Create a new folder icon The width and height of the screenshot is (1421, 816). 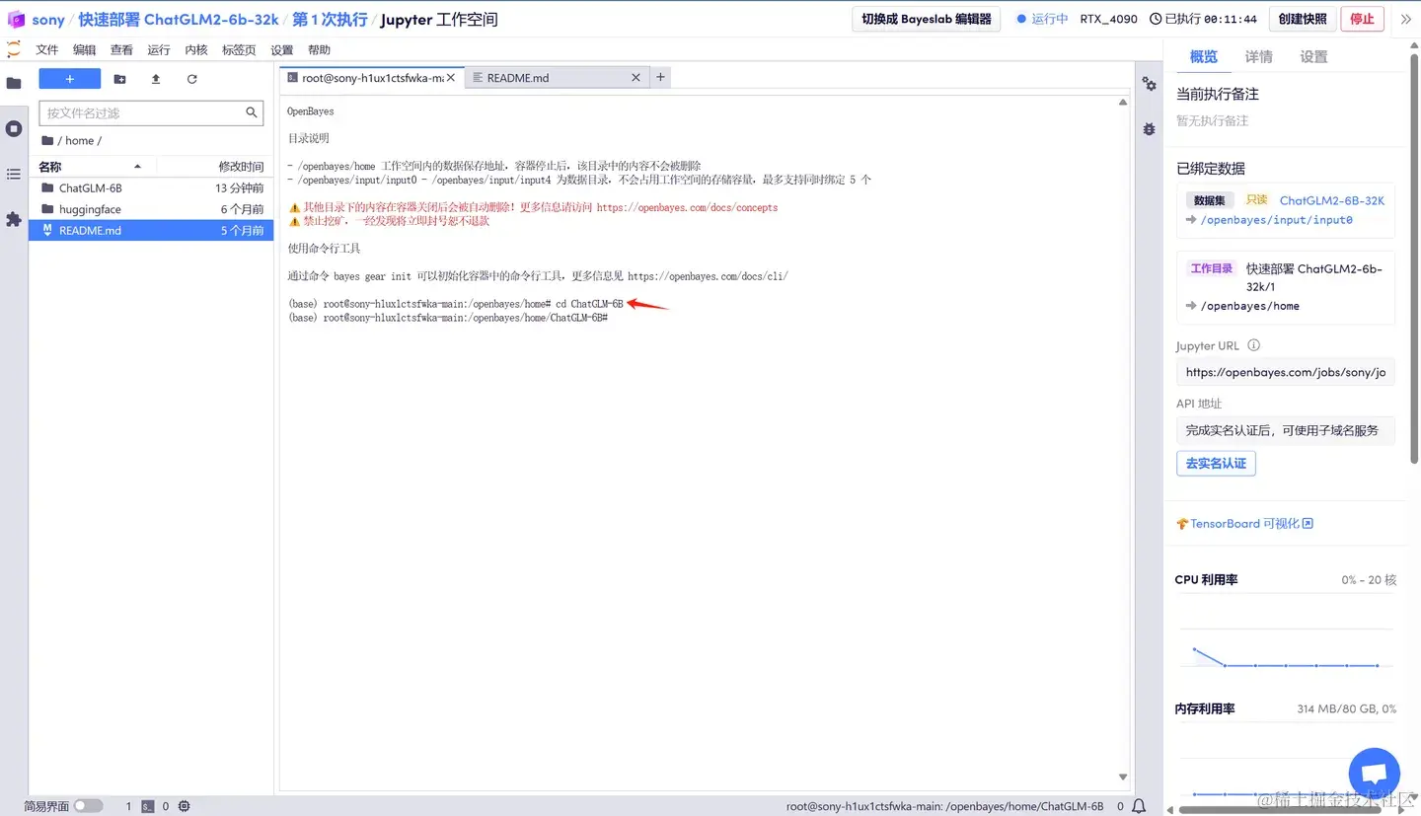pos(119,79)
